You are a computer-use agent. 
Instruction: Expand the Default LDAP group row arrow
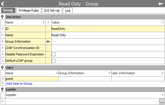[x=3, y=61]
